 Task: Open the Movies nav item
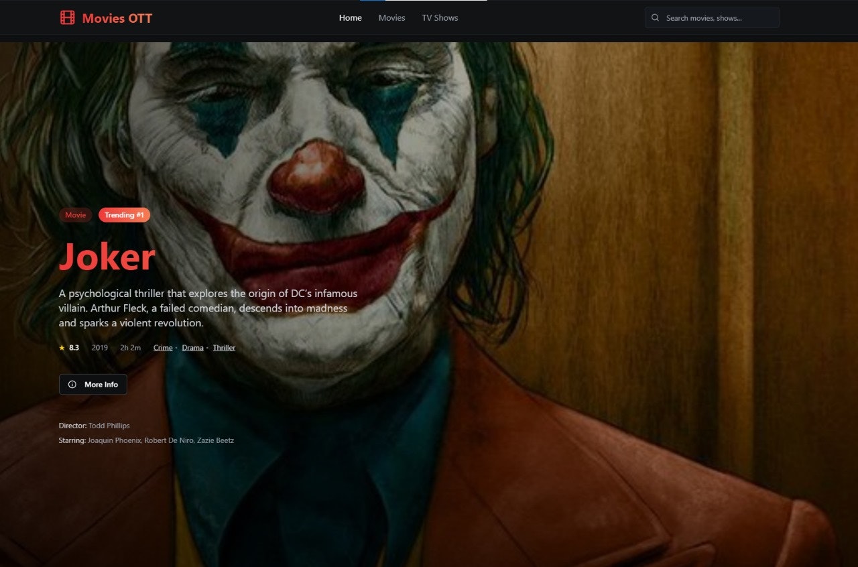click(391, 18)
